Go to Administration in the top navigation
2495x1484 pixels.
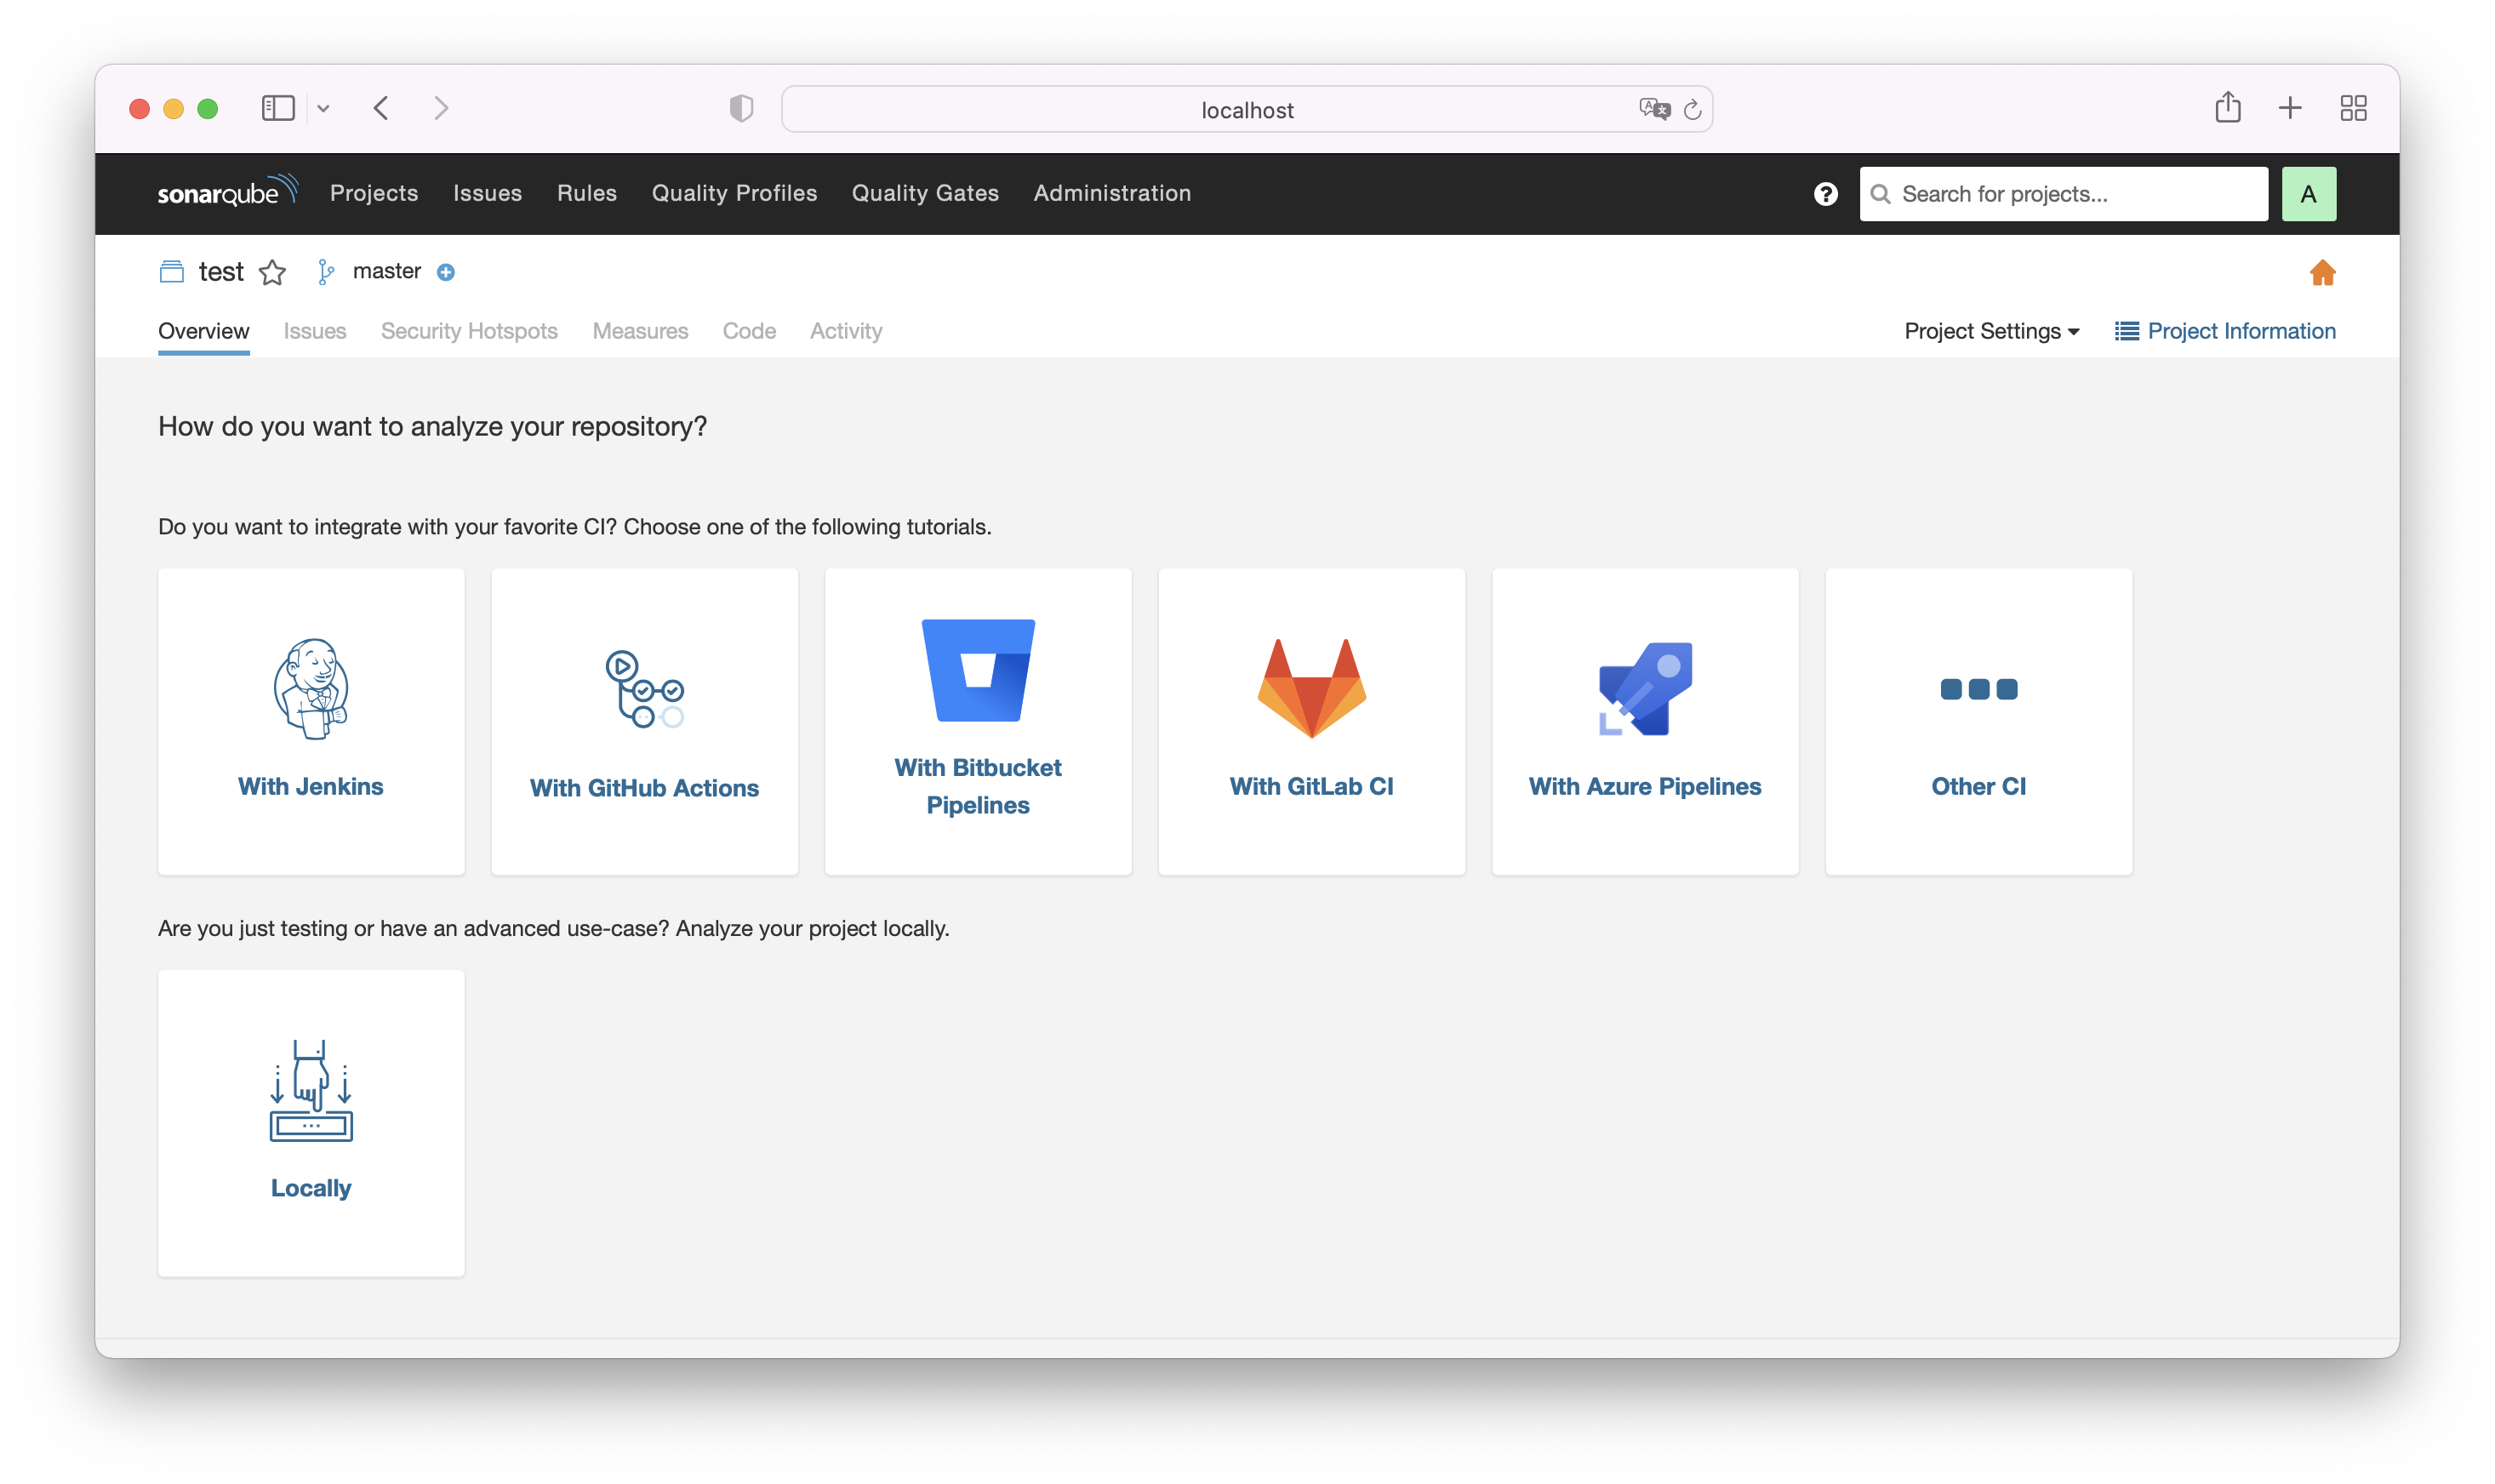click(1112, 193)
